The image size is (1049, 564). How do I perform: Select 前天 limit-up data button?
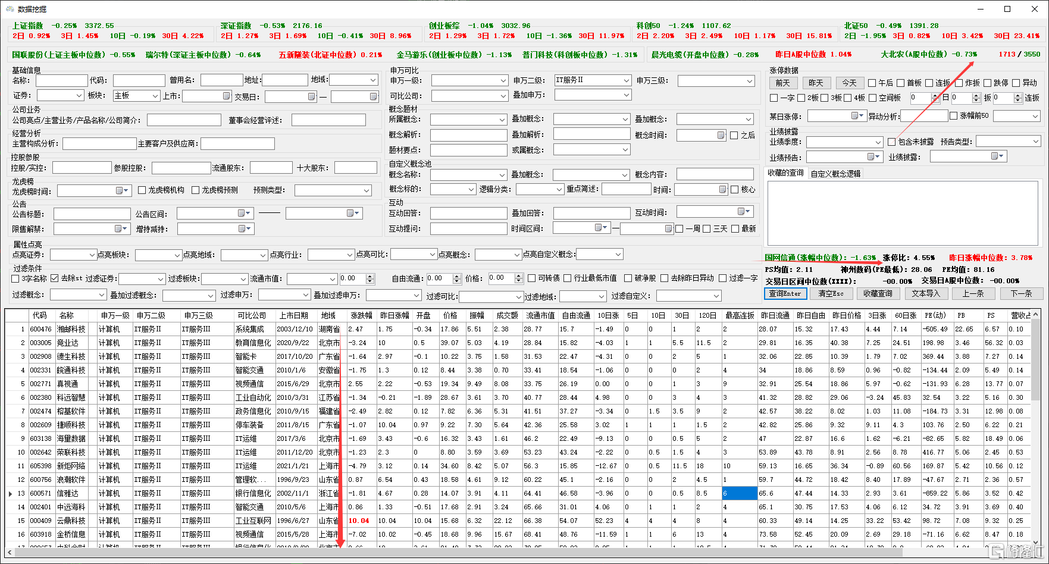click(783, 83)
